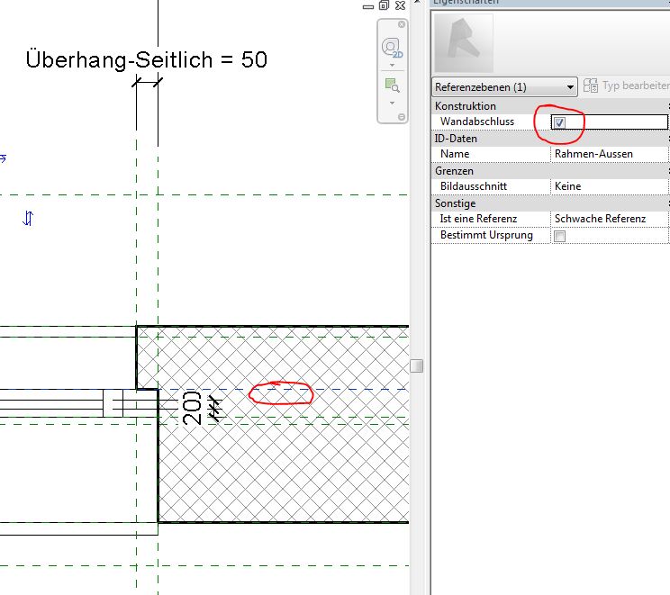Expand zoom options arrow below magnifier icon

click(x=393, y=104)
